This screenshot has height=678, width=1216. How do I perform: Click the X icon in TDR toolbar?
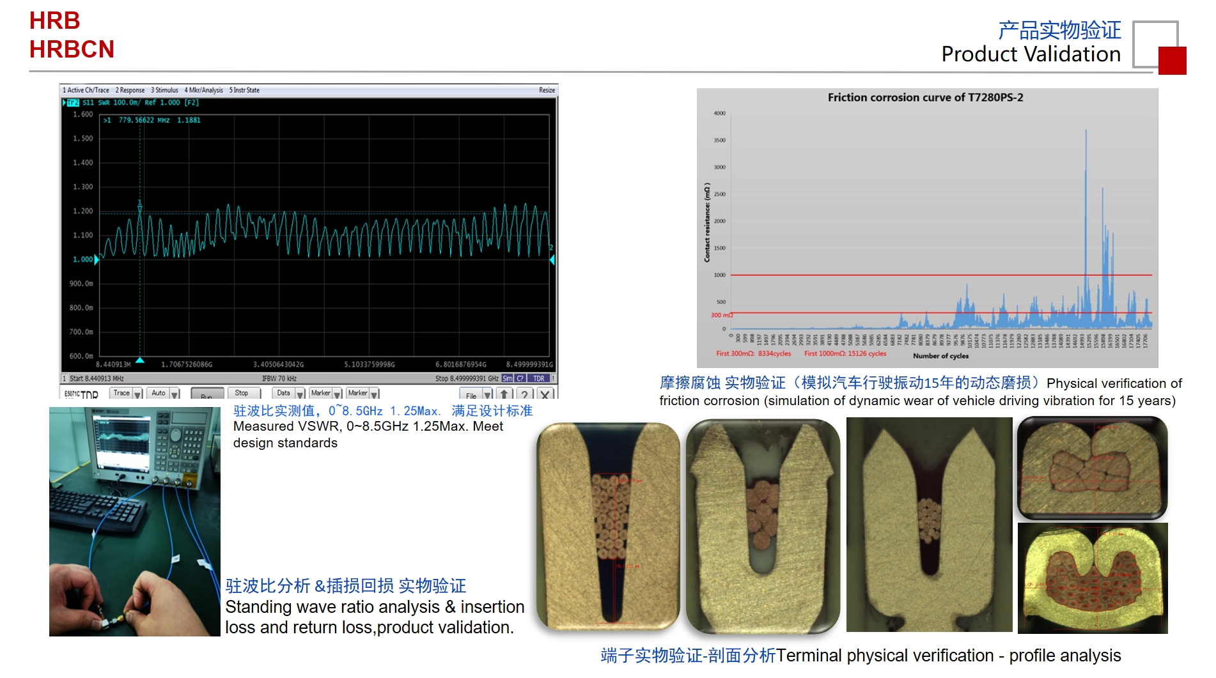(x=545, y=394)
